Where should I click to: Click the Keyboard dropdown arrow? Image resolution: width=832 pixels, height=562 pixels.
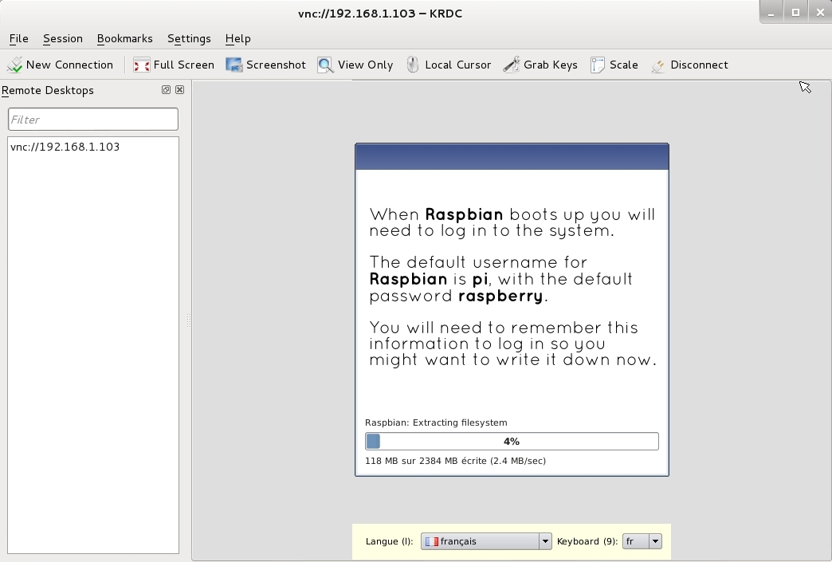pos(655,541)
